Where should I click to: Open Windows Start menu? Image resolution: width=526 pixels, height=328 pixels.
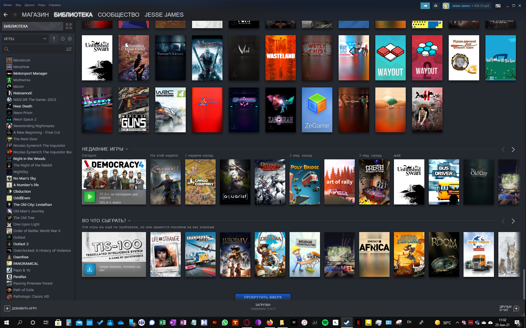[x=7, y=323]
